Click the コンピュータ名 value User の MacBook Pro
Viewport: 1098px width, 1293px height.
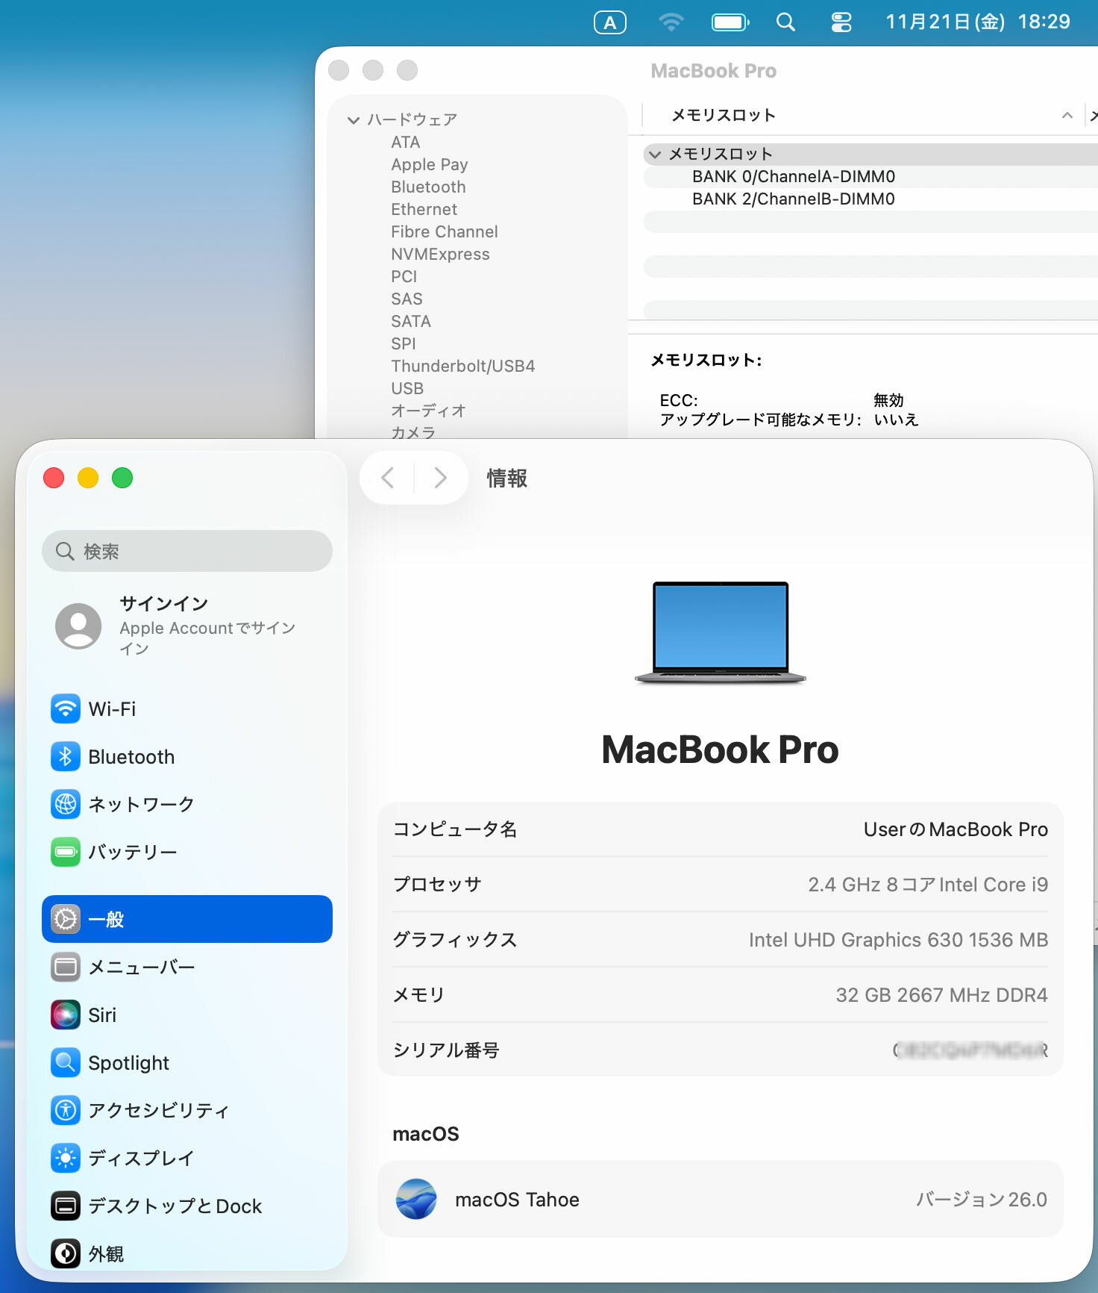tap(956, 829)
